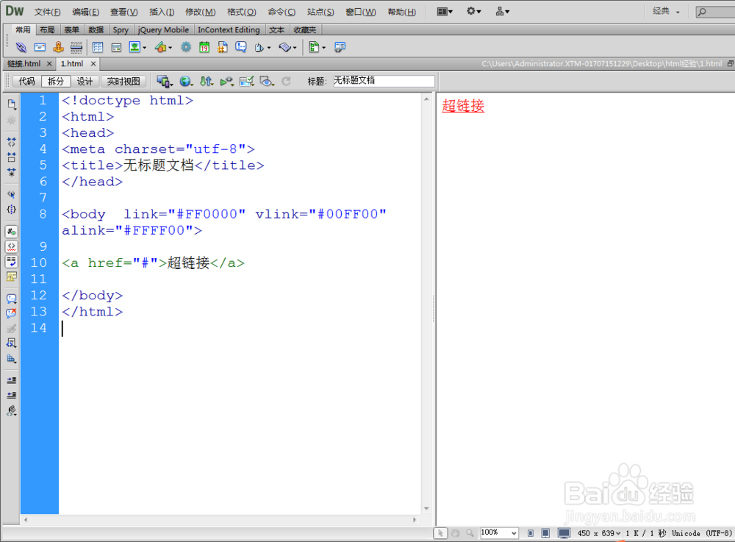Open the Site network menu in menu bar
The image size is (735, 542).
point(503,11)
